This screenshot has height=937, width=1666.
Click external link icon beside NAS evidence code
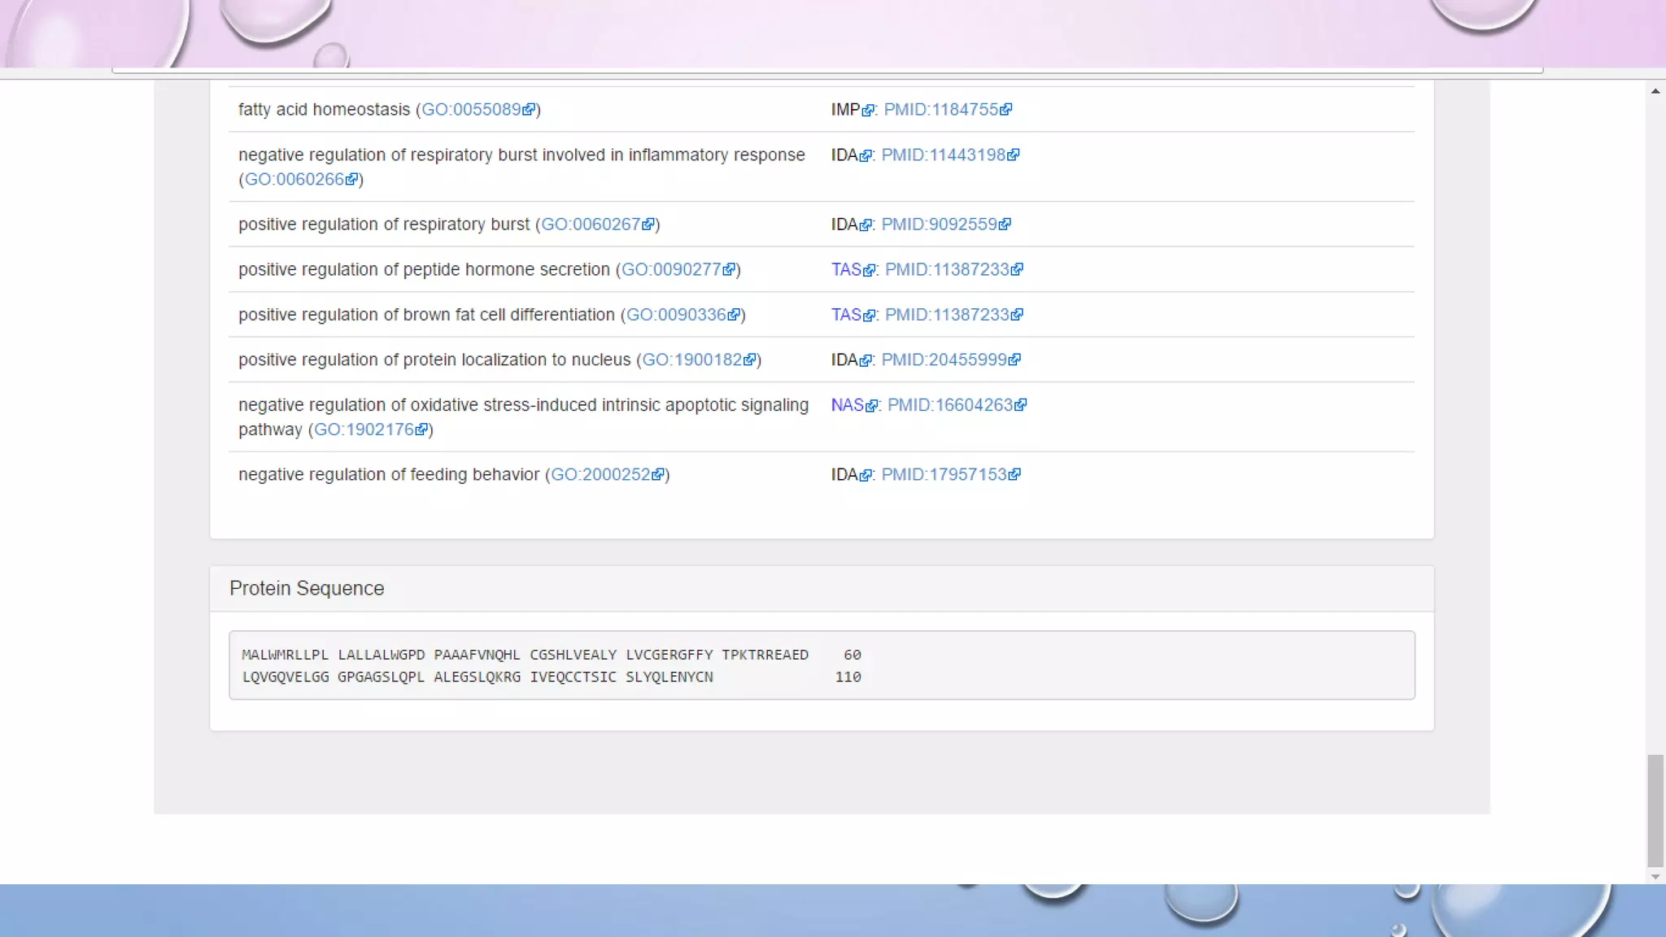click(872, 406)
